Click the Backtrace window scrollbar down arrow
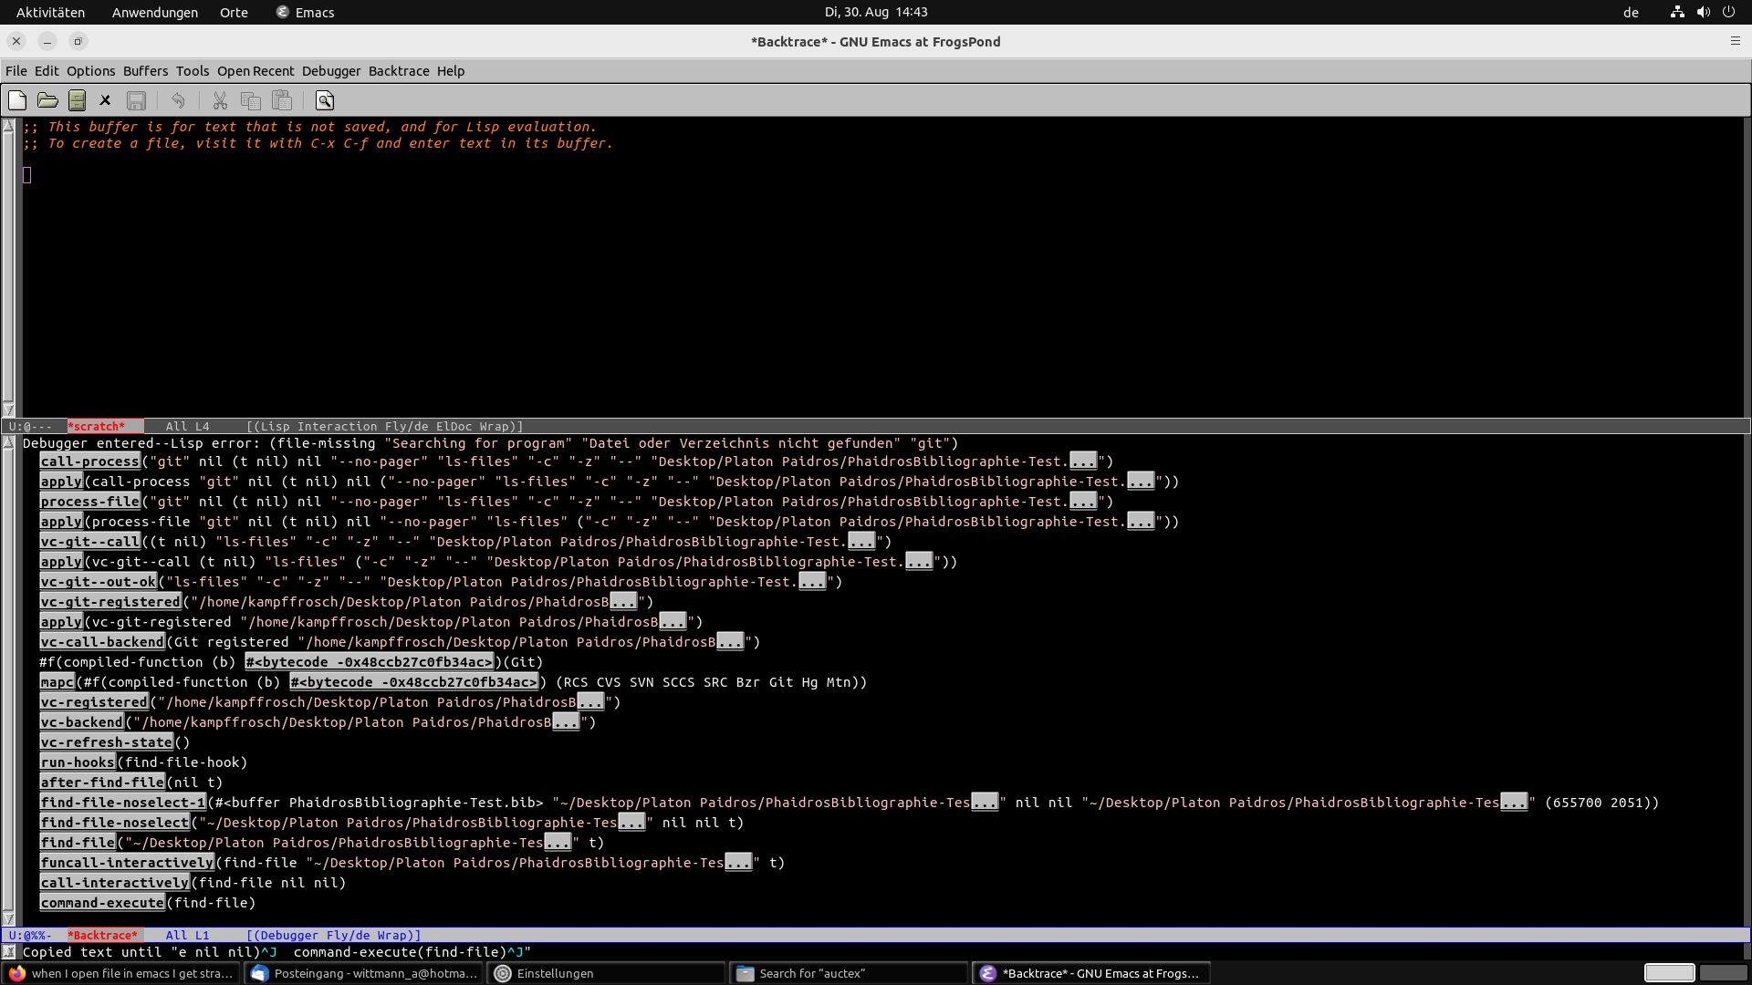Image resolution: width=1752 pixels, height=985 pixels. [x=8, y=919]
